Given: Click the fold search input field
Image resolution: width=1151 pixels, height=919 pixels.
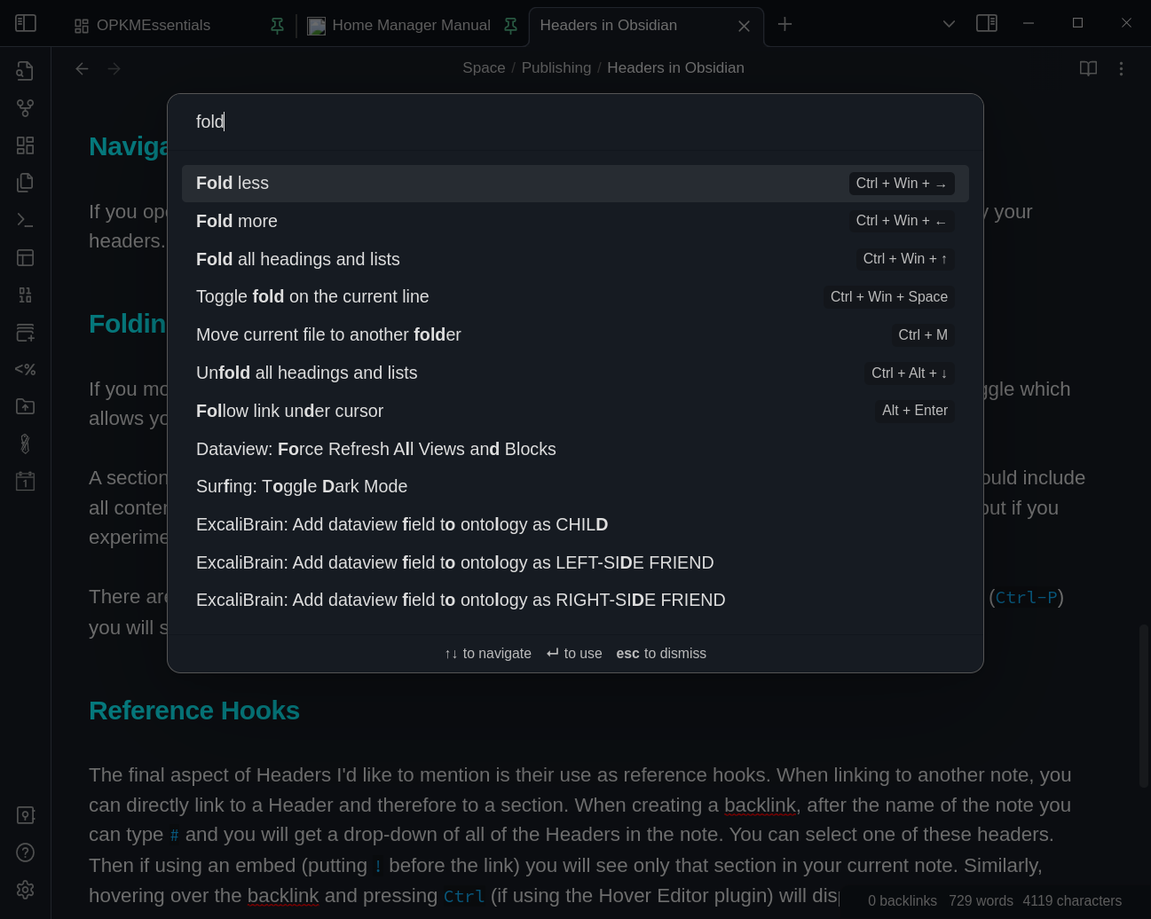Looking at the screenshot, I should [x=575, y=122].
